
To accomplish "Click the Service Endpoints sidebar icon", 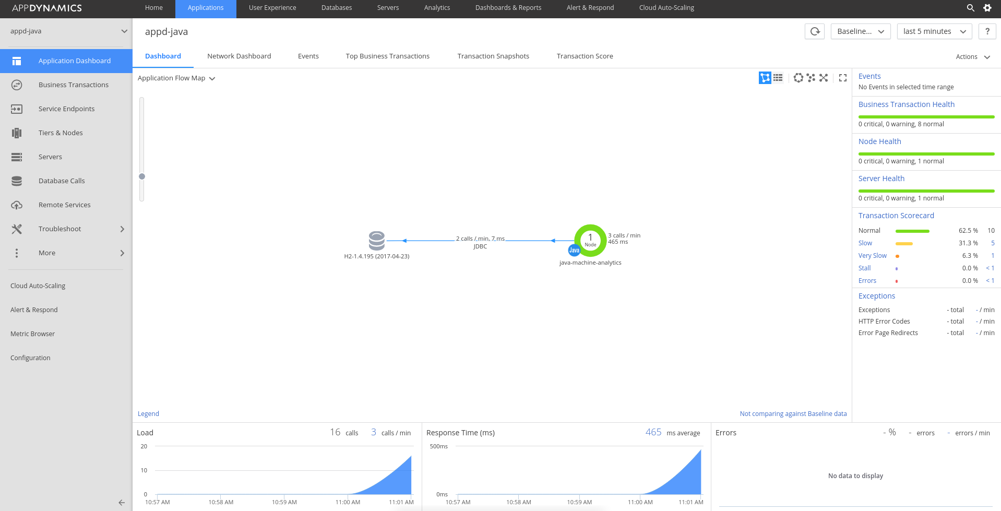I will (17, 109).
